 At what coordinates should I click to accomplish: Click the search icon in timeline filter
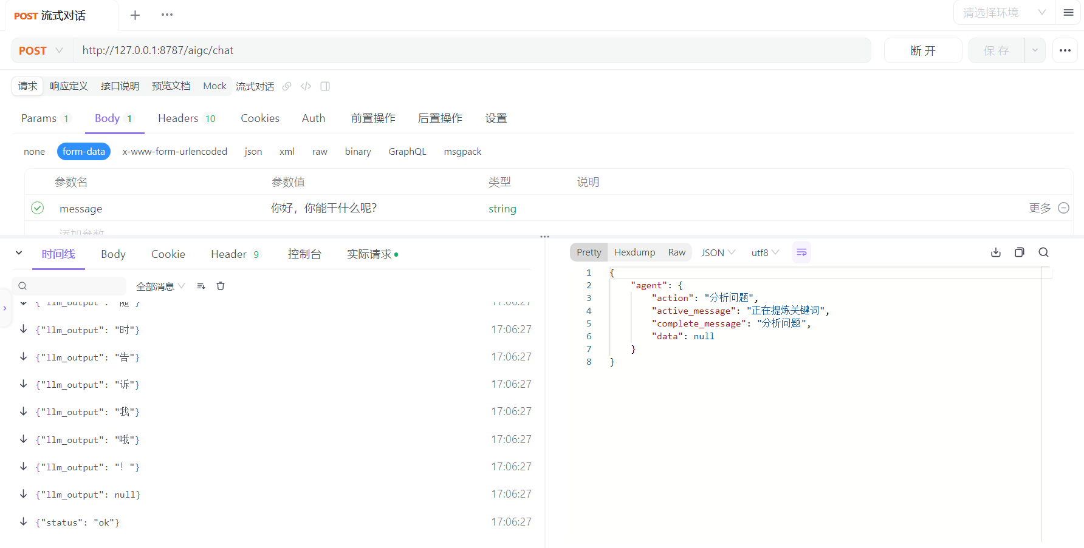(x=22, y=286)
